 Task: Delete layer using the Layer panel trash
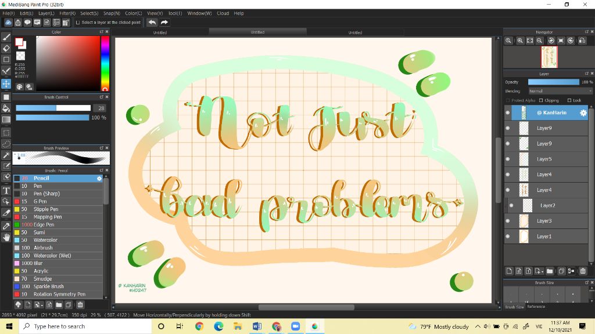[x=583, y=271]
